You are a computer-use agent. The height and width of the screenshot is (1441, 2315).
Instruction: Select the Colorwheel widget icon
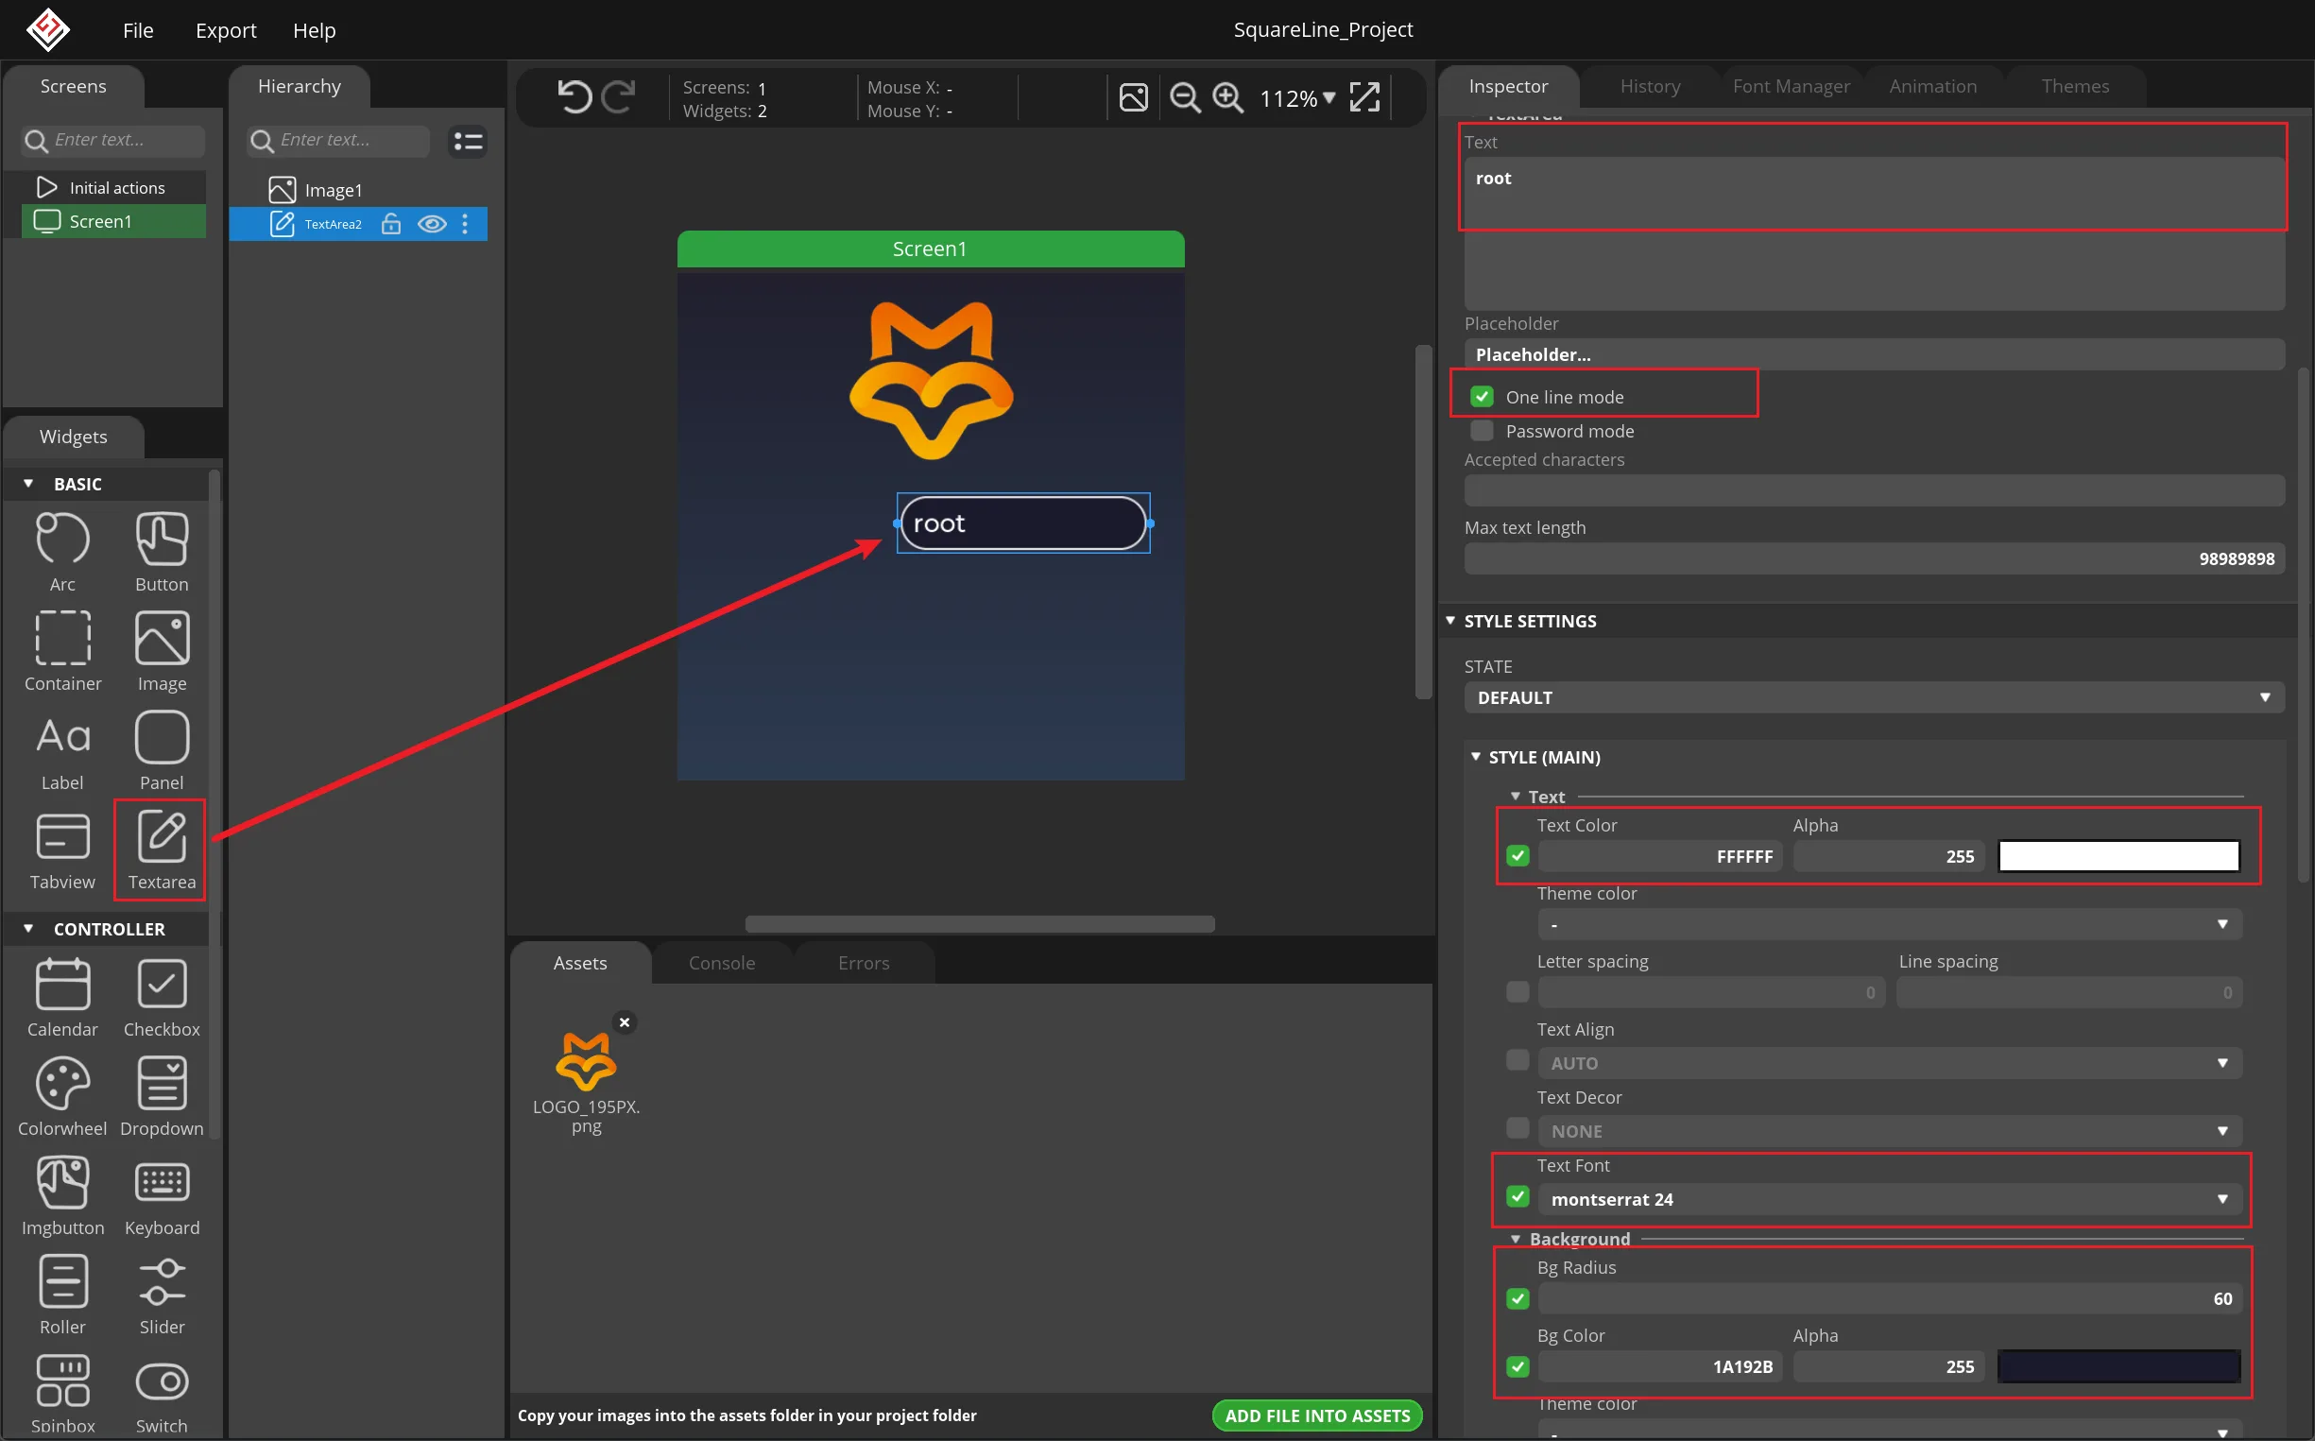click(62, 1084)
